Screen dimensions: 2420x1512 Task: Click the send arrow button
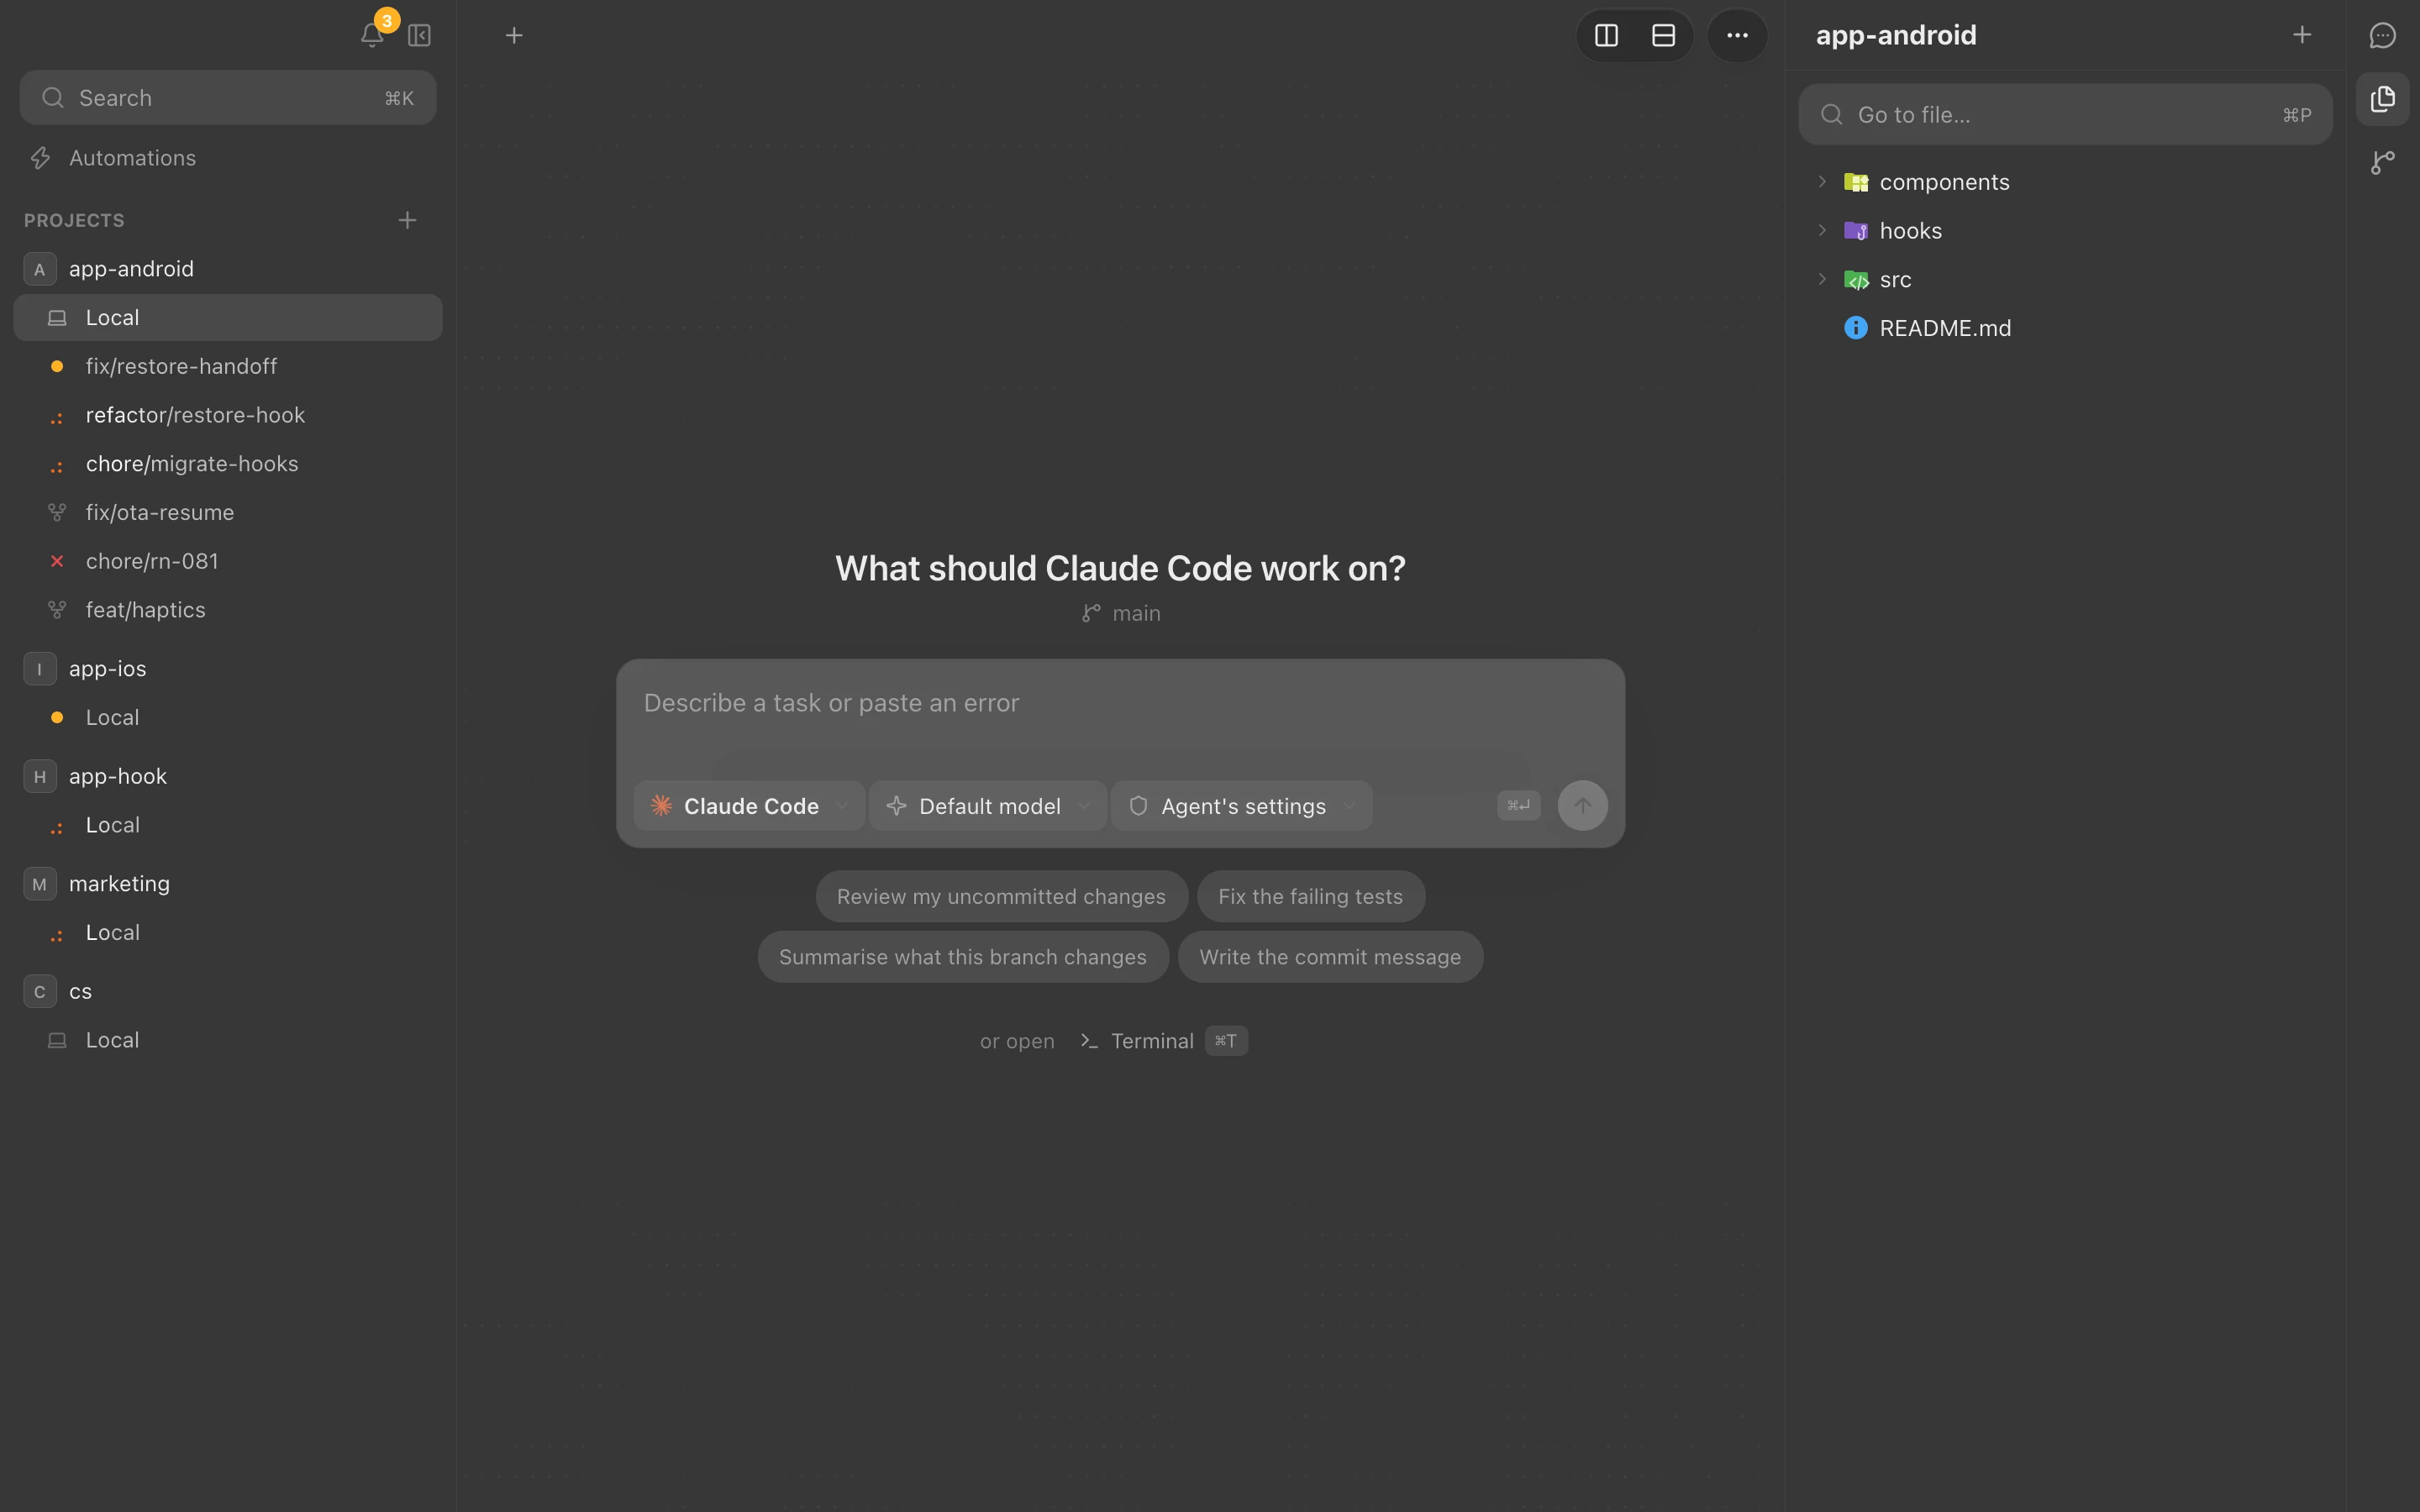(1582, 806)
